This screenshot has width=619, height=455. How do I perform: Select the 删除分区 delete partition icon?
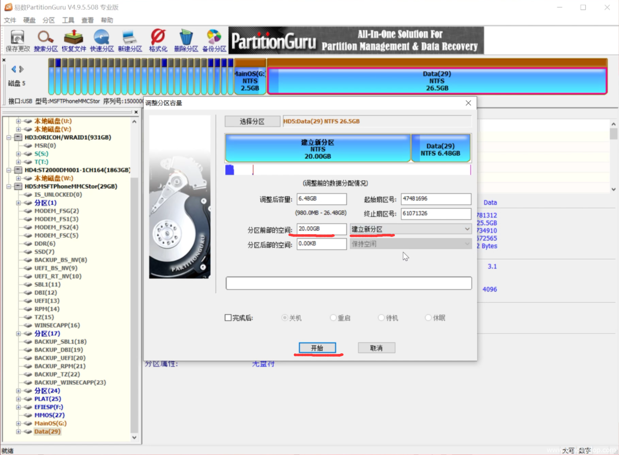186,41
